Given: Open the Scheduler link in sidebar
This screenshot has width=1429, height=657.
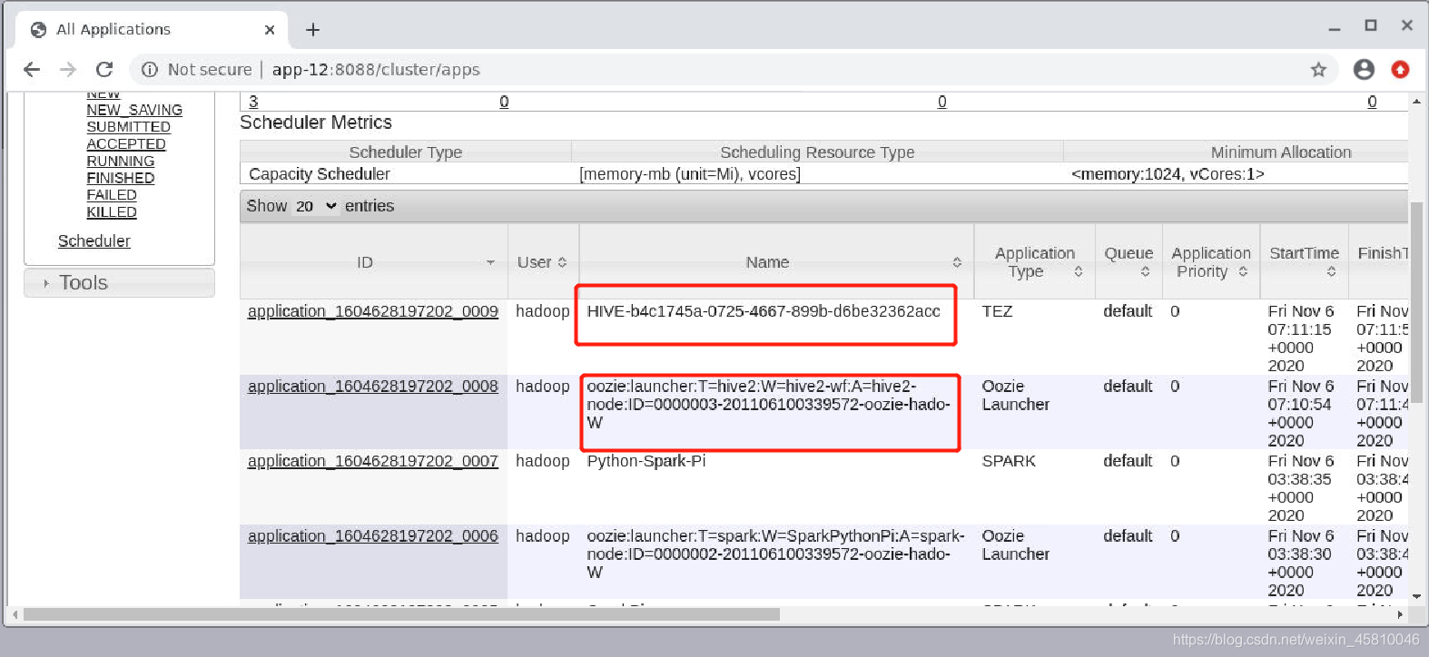Looking at the screenshot, I should pyautogui.click(x=94, y=240).
